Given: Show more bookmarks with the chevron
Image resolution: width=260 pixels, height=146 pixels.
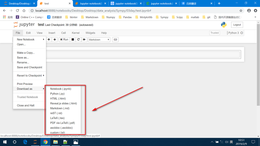Looking at the screenshot, I should (255, 17).
